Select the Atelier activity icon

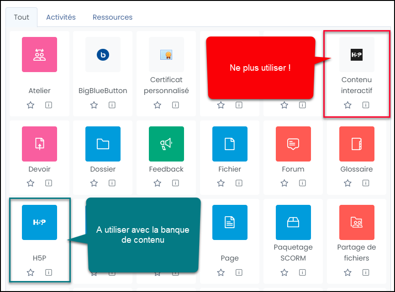(x=40, y=55)
